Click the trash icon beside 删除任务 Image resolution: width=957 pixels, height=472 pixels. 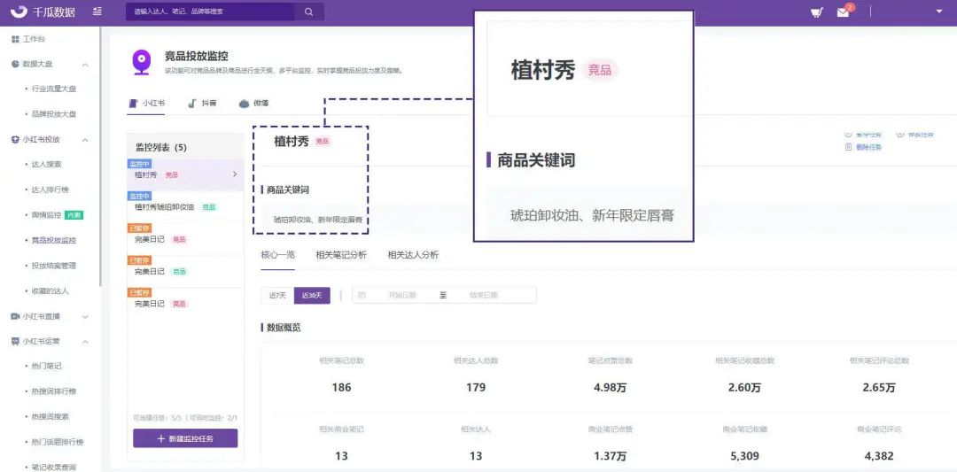848,147
